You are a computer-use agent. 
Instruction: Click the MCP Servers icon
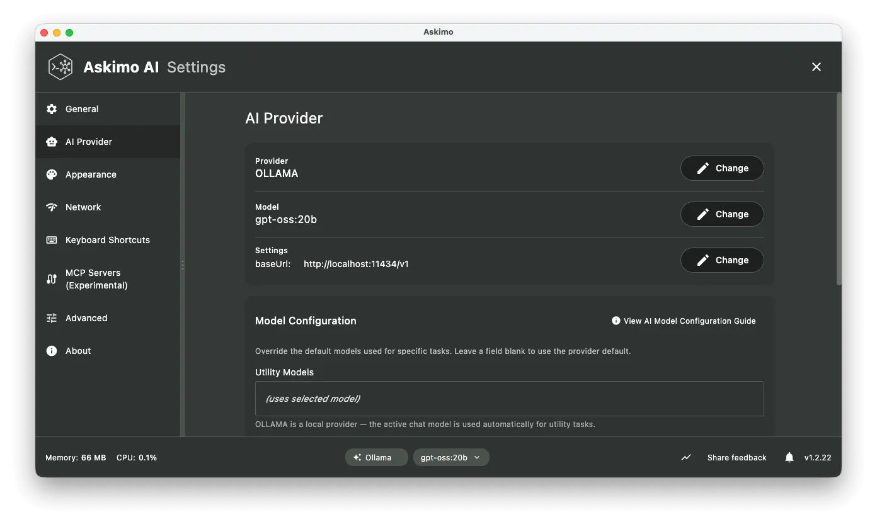pyautogui.click(x=52, y=279)
